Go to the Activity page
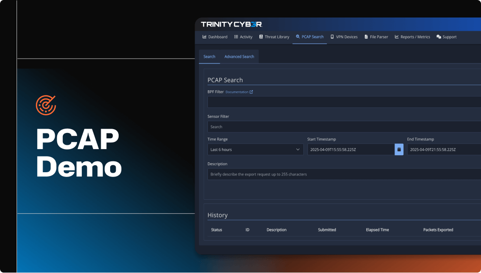The image size is (481, 273). (x=243, y=37)
